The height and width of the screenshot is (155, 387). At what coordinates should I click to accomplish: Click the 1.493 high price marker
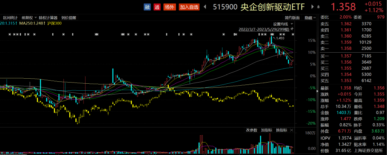280,38
